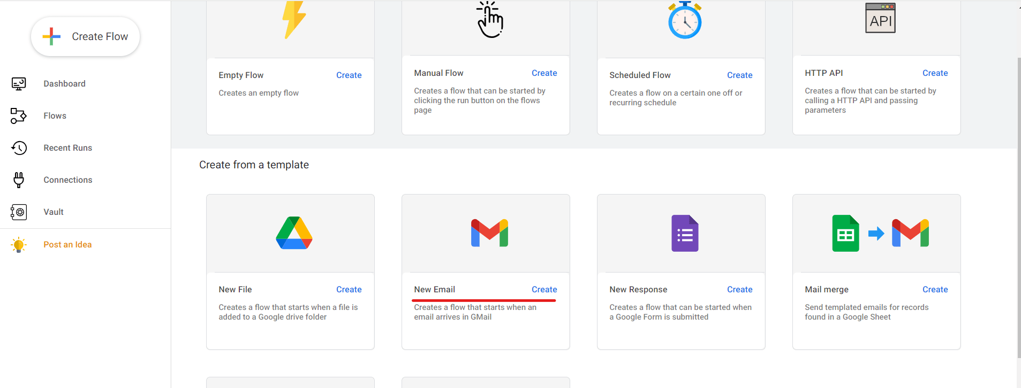Create an HTTP API flow
Screen dimensions: 1021x388
pos(935,73)
